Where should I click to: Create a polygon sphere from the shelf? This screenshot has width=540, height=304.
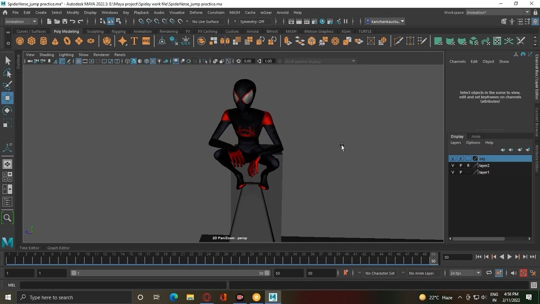(x=20, y=41)
